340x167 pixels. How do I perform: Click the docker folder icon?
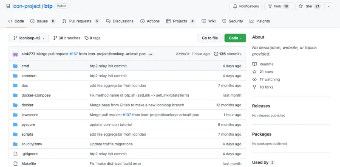click(x=15, y=105)
